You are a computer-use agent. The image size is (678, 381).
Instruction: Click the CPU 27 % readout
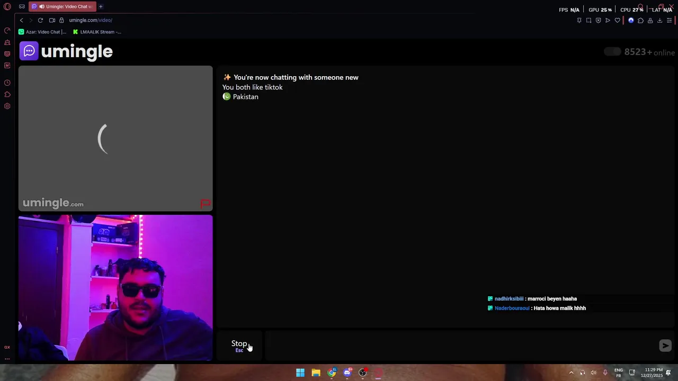click(x=631, y=10)
